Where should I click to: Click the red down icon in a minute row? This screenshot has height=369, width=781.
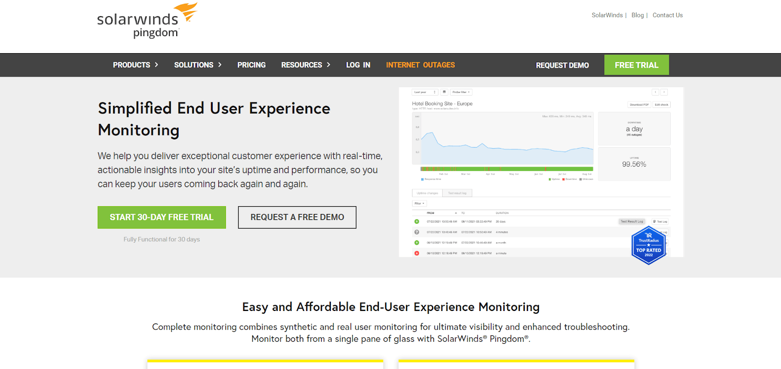(x=417, y=253)
